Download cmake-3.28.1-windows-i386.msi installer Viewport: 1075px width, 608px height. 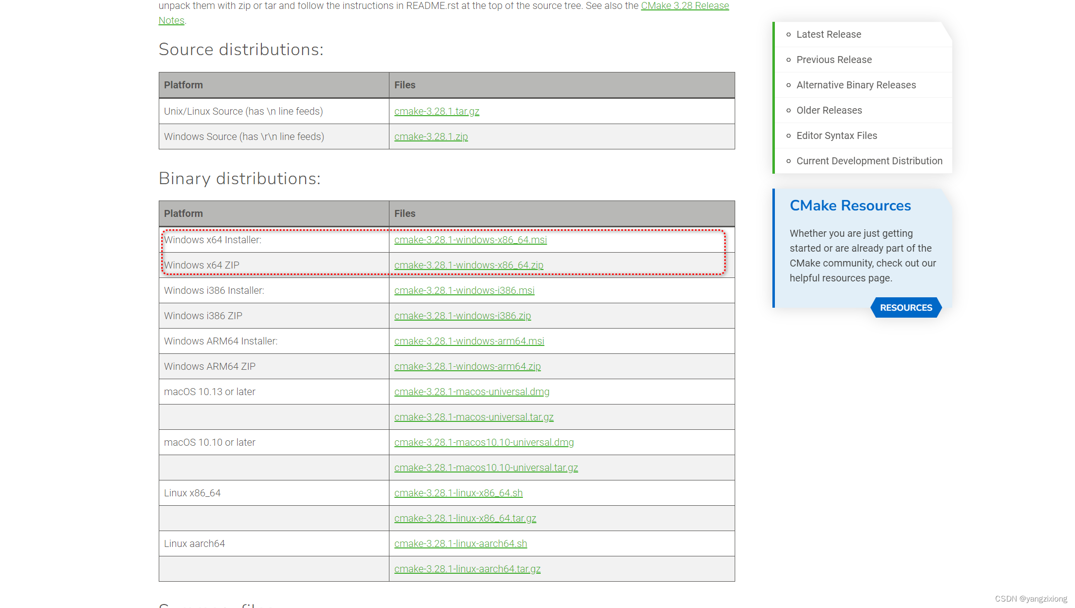tap(464, 290)
